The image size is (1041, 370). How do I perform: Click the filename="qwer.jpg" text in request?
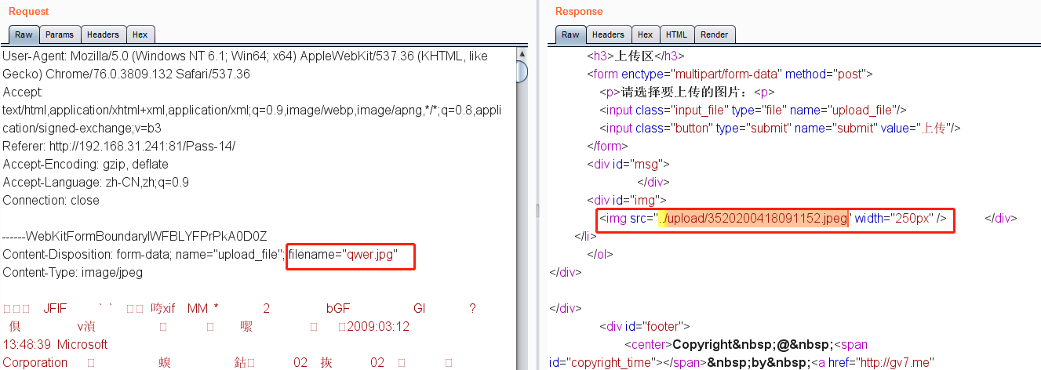(343, 254)
